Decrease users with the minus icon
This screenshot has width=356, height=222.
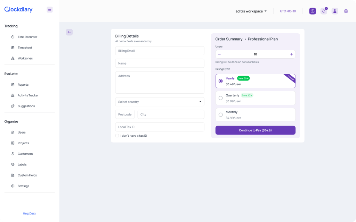[219, 54]
